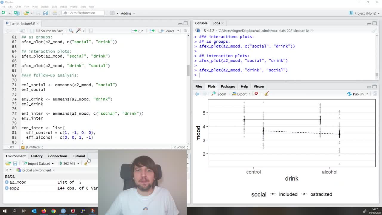This screenshot has height=215, width=382.
Task: Clear all plots with the broom icon
Action: click(x=266, y=94)
